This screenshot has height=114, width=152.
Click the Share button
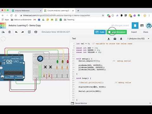145,32
